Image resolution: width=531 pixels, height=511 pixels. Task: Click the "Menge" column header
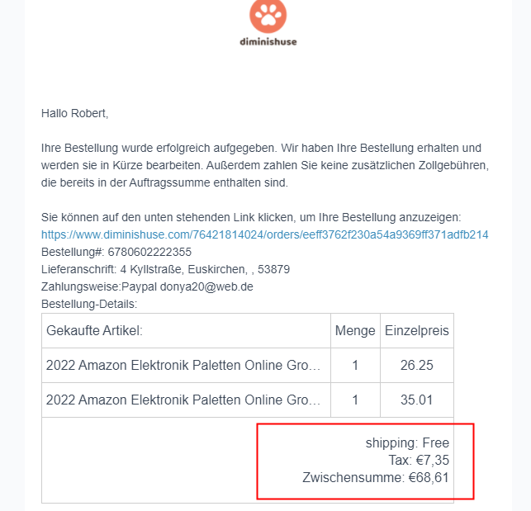click(355, 331)
